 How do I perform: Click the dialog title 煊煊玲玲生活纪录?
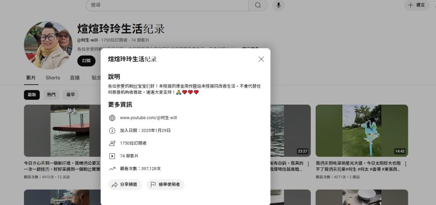[x=132, y=59]
